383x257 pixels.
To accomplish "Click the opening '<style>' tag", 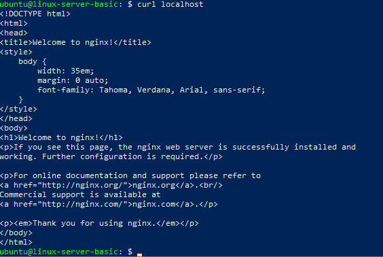I will [16, 52].
